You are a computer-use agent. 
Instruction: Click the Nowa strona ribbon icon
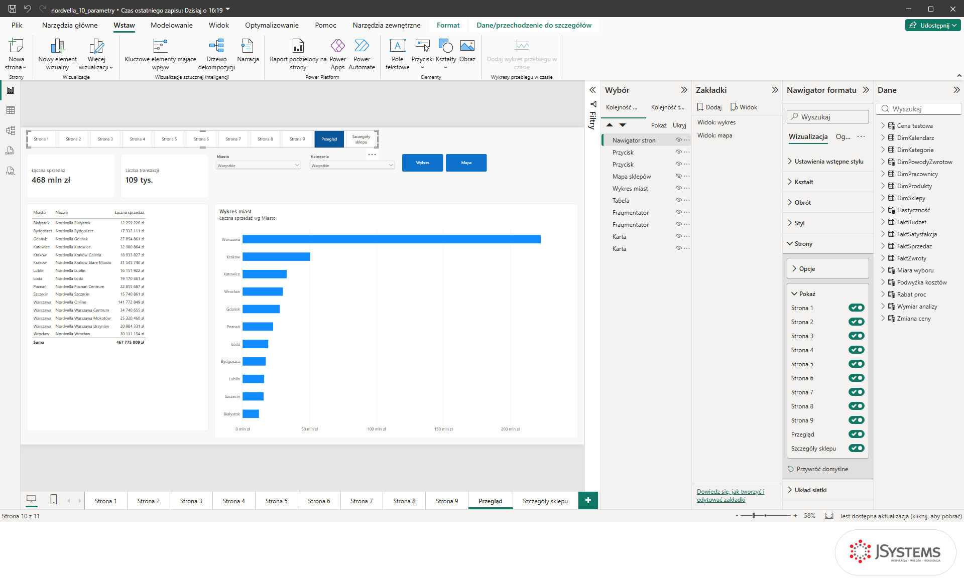16,54
